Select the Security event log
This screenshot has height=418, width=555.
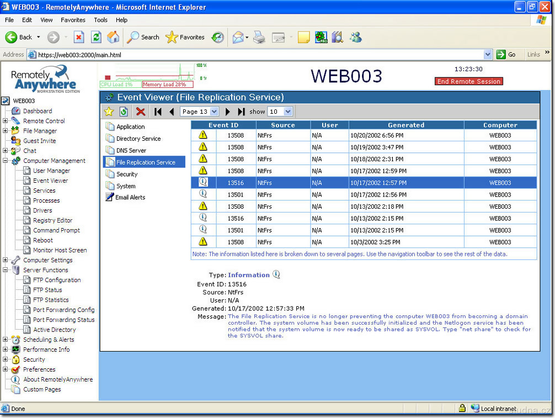(127, 174)
